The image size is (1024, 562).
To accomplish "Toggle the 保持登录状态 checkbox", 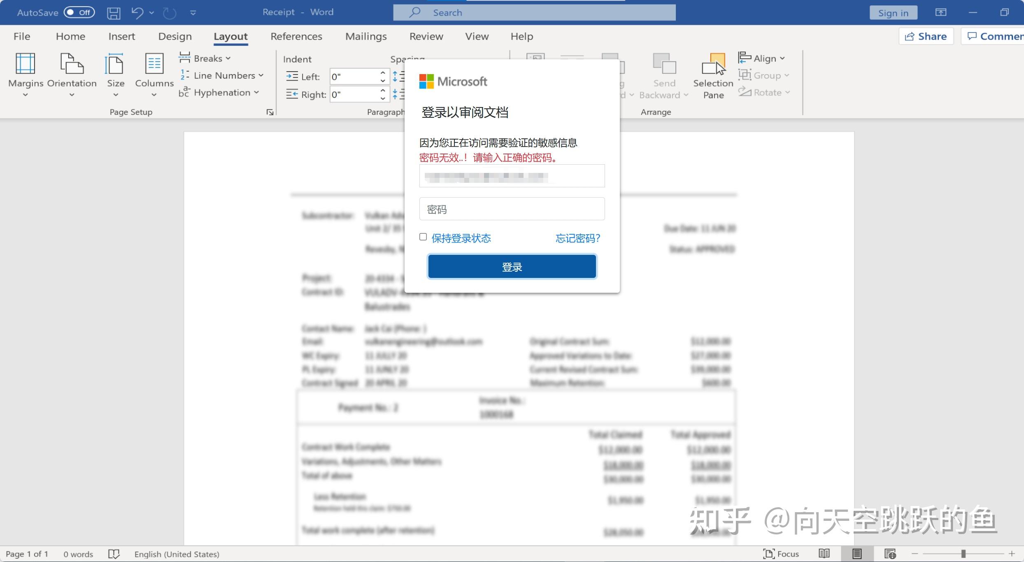I will click(x=423, y=237).
